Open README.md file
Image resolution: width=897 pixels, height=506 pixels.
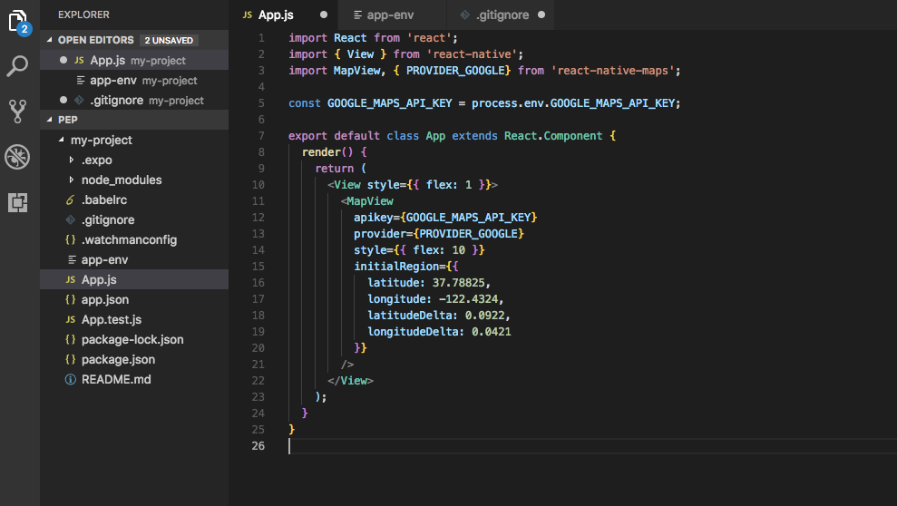coord(134,380)
